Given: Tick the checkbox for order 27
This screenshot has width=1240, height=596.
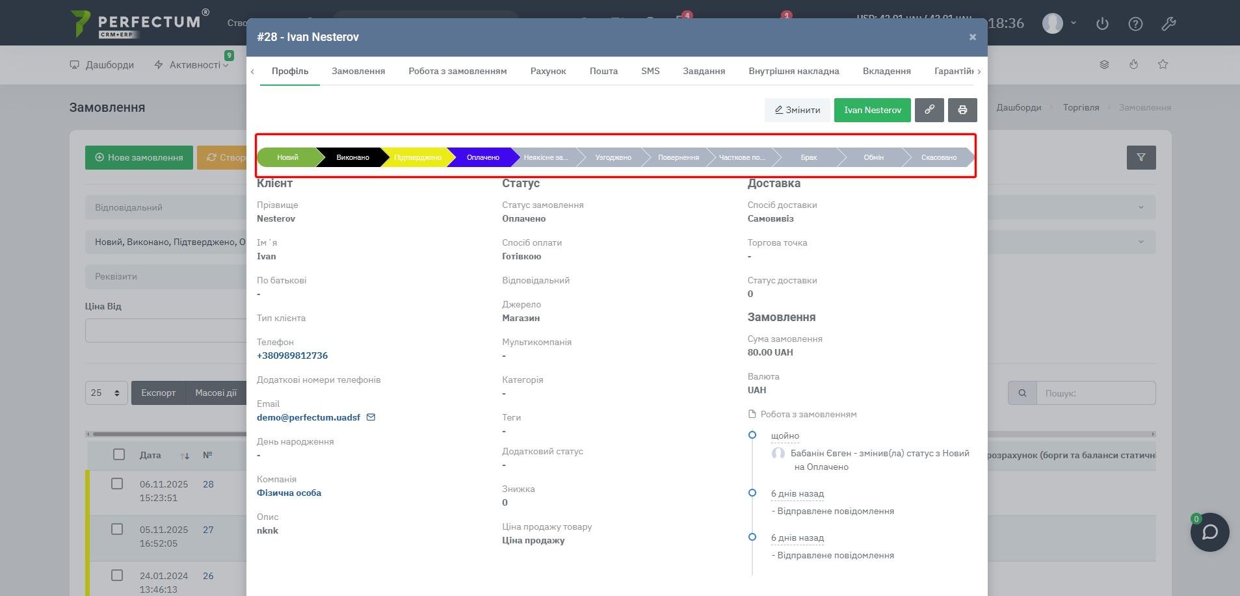Looking at the screenshot, I should 117,529.
